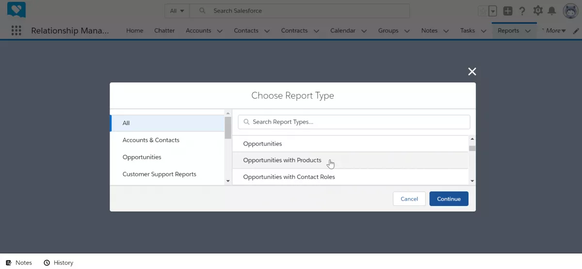Expand the Contacts tab dropdown chevron

pos(267,31)
